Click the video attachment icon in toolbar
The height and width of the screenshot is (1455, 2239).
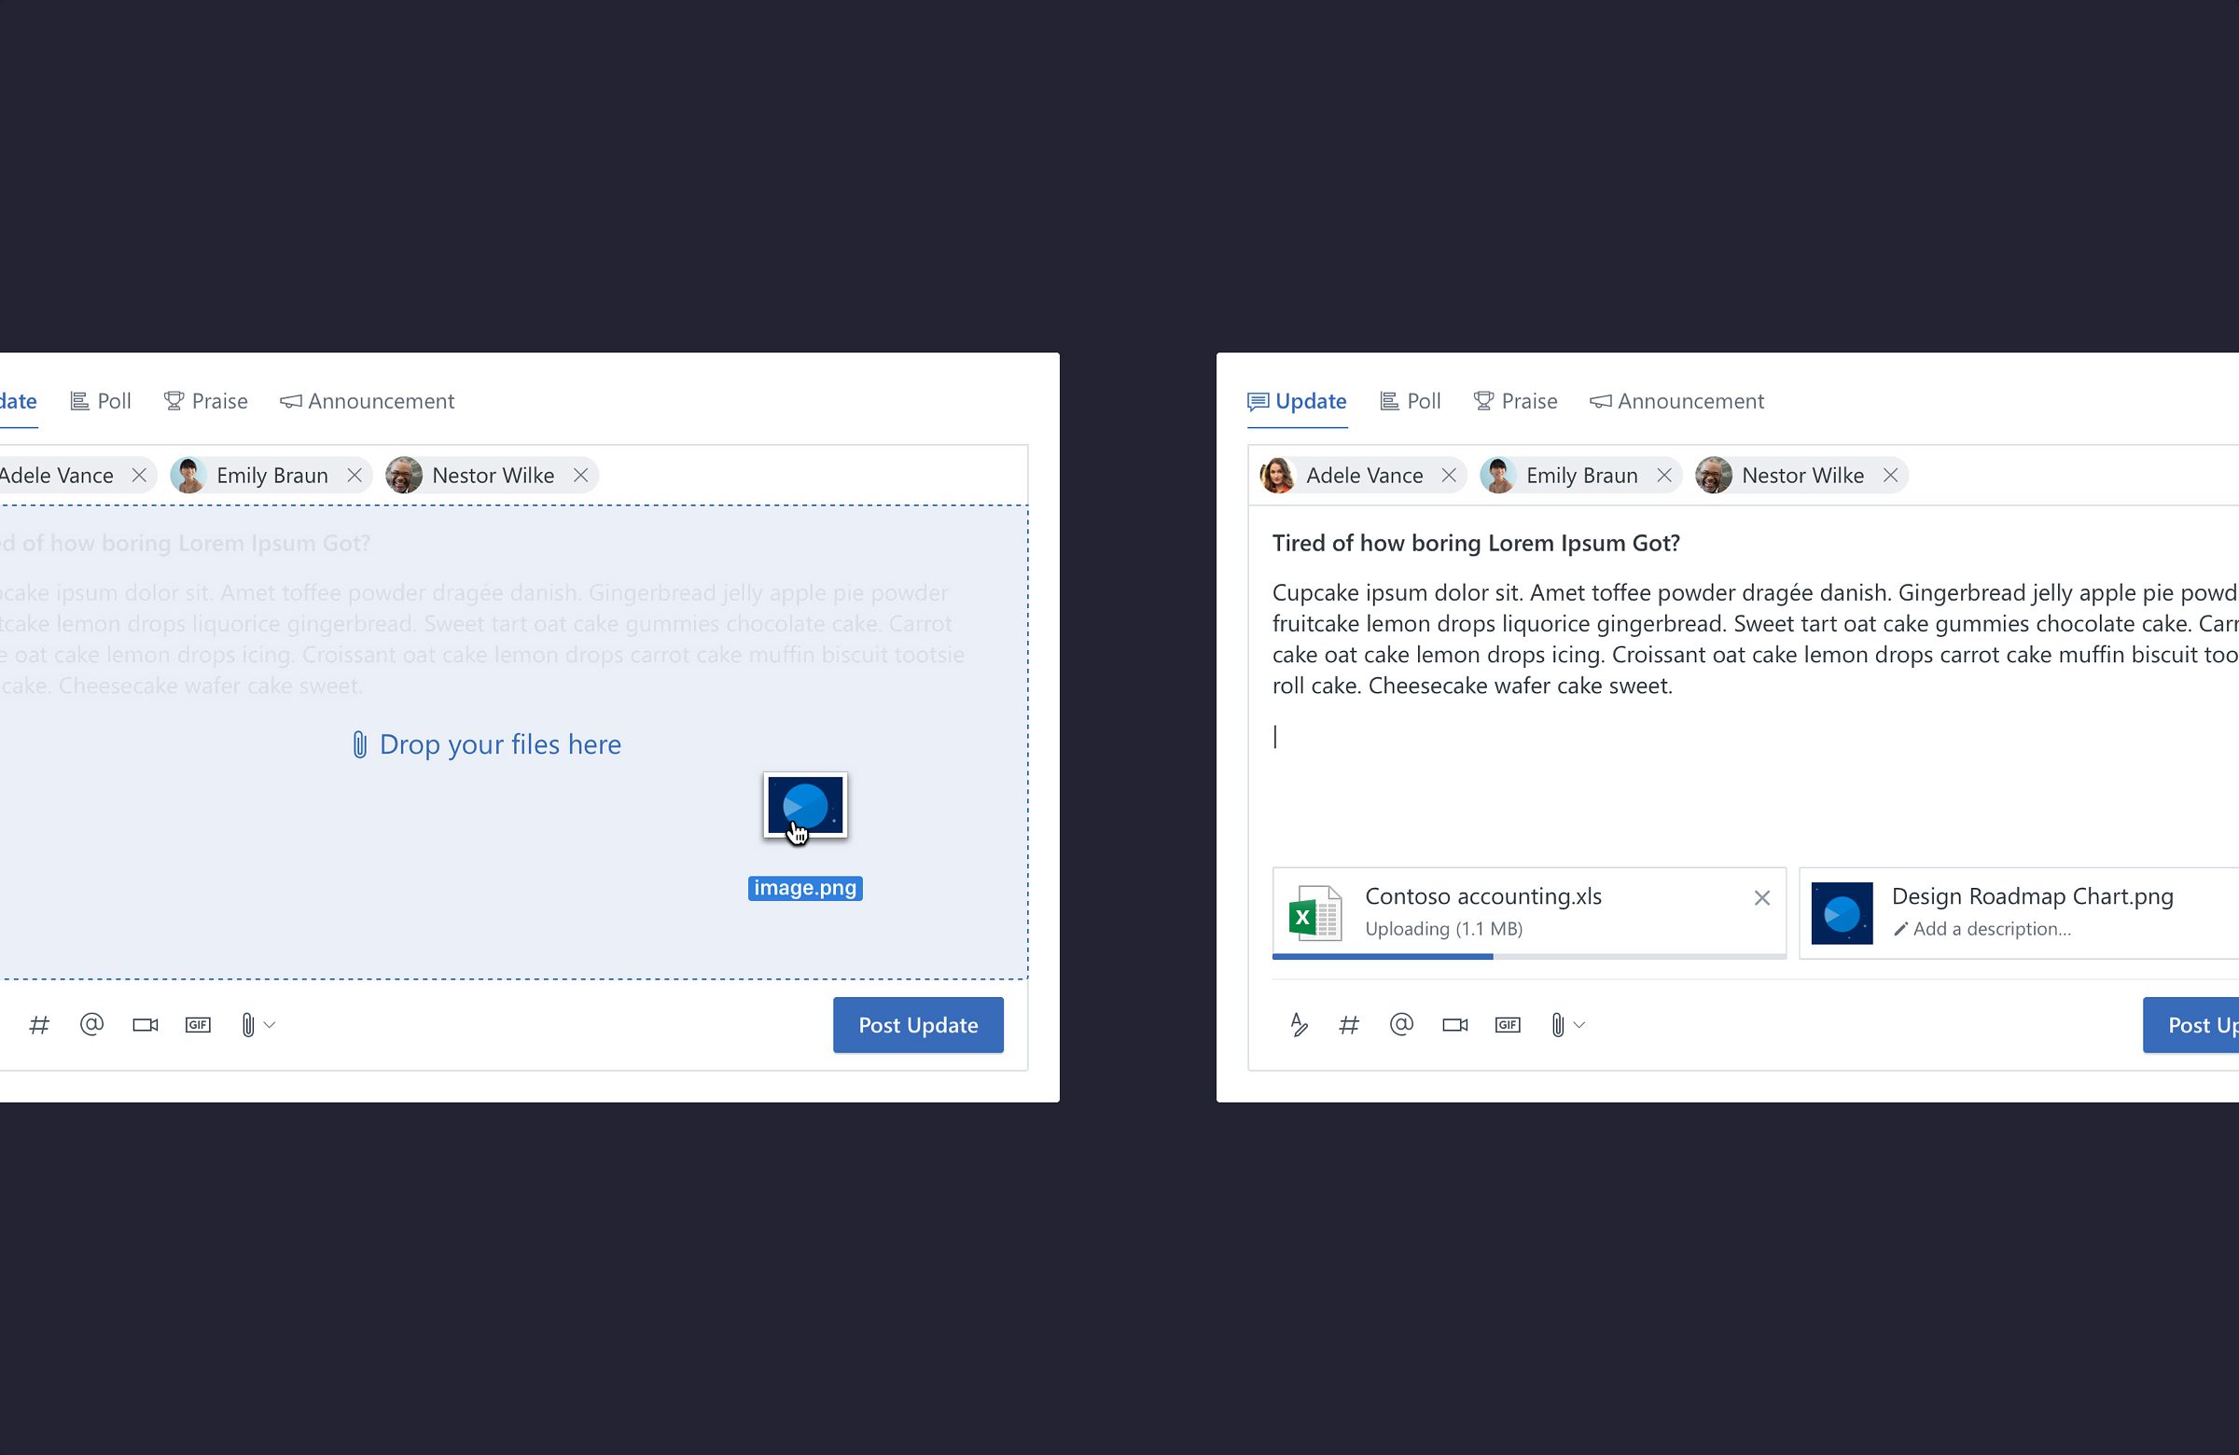(146, 1024)
